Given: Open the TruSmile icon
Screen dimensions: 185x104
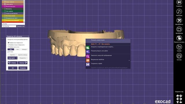Looking at the screenshot, I should click(x=179, y=47).
